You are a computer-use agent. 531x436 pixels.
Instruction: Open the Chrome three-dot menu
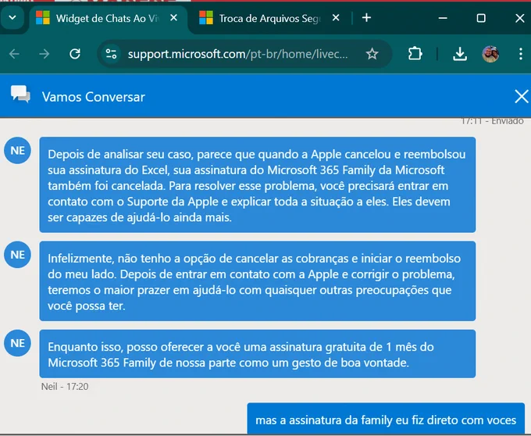click(521, 54)
